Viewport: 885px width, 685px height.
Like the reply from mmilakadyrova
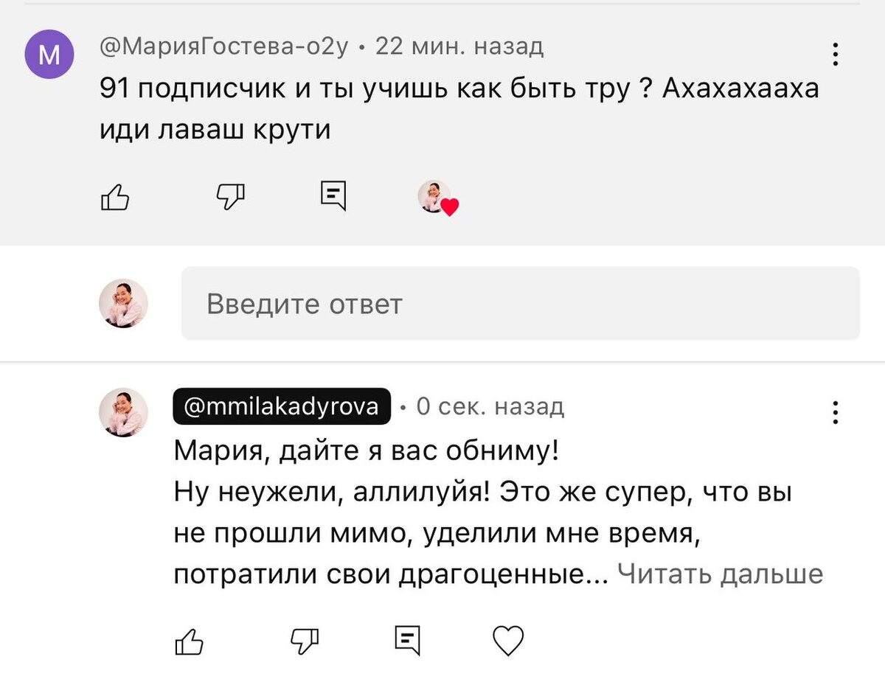click(x=189, y=642)
